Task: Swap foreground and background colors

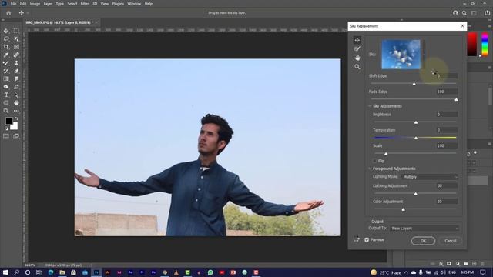Action: pos(16,119)
